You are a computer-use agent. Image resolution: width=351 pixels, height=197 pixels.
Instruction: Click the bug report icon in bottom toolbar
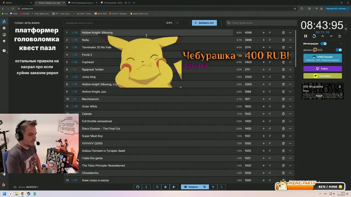(x=166, y=187)
